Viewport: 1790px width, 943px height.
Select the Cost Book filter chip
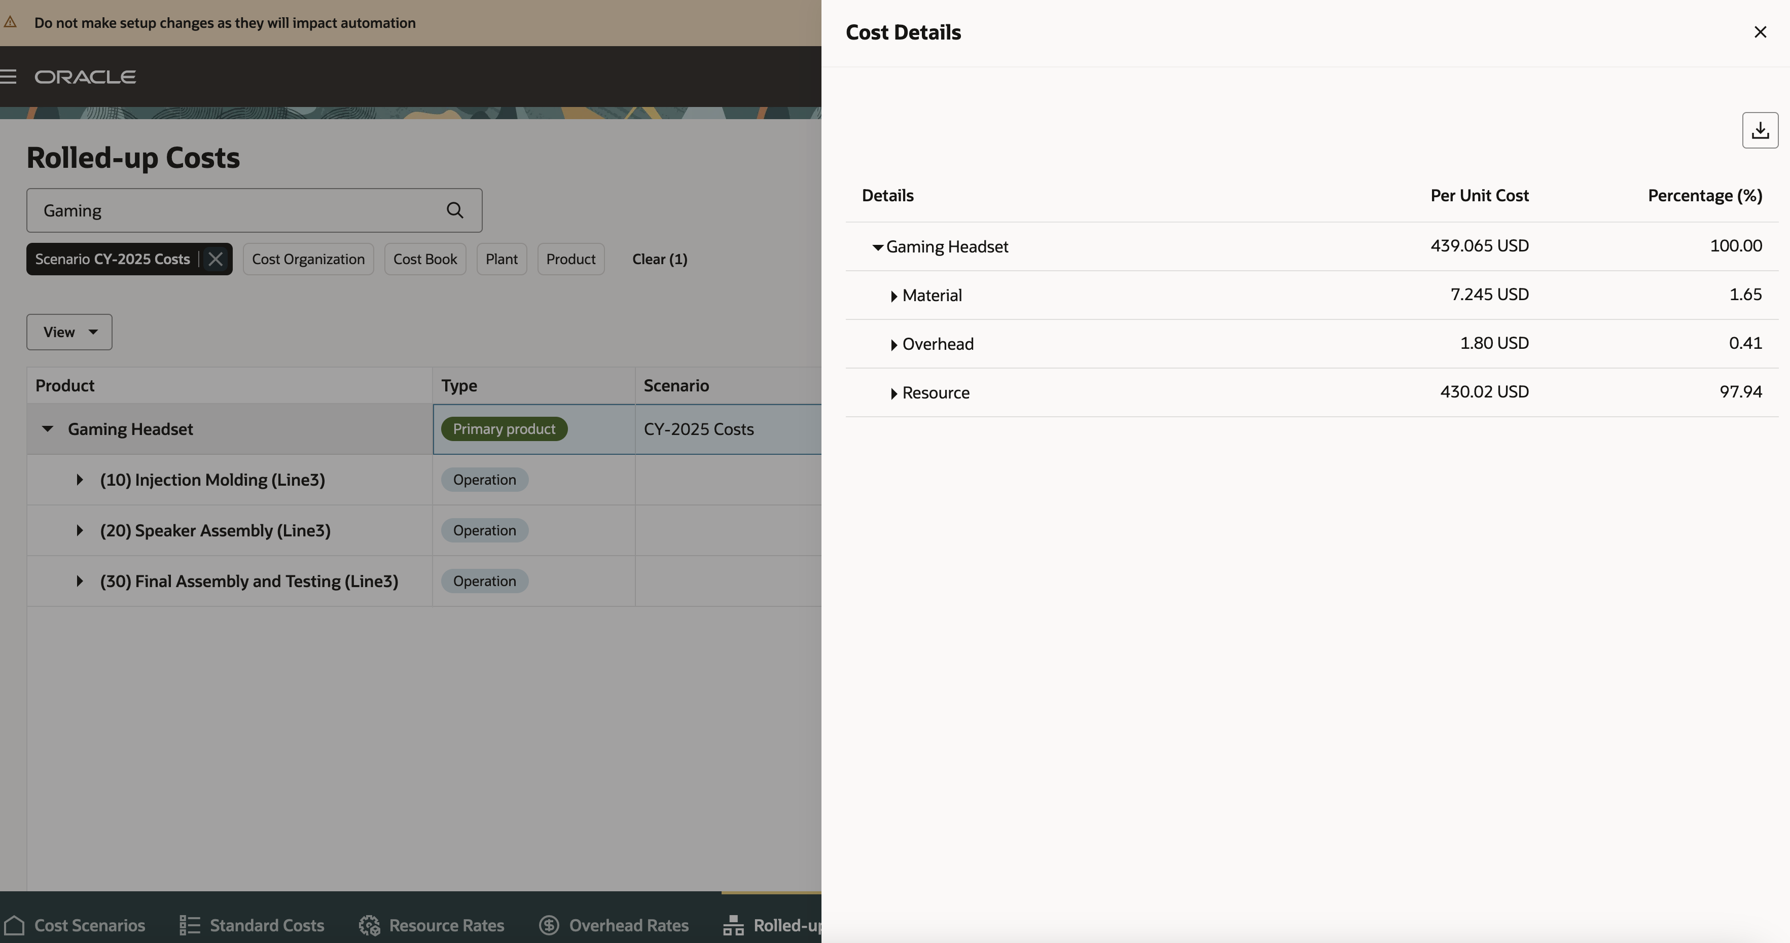pos(424,259)
